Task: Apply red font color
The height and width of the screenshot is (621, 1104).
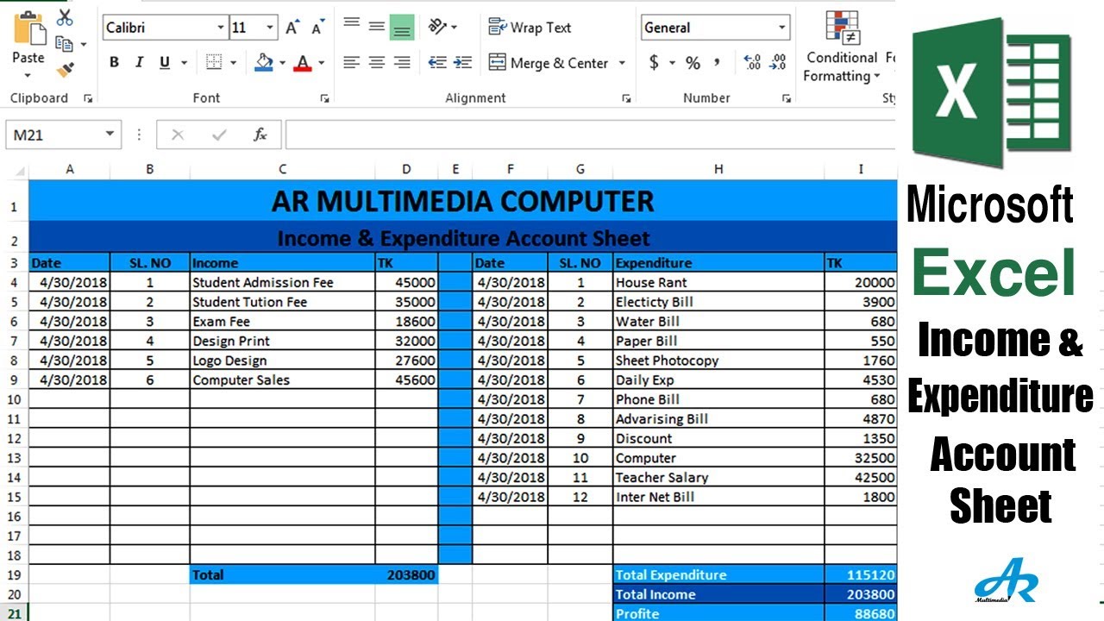Action: 303,62
